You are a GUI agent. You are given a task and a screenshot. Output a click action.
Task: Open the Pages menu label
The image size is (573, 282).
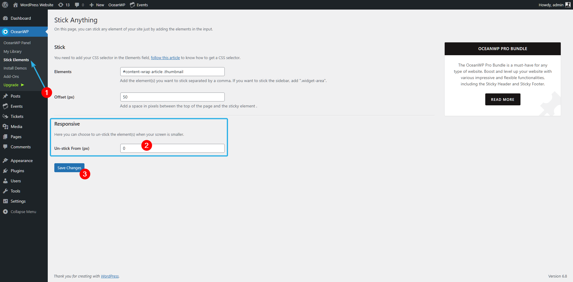16,137
